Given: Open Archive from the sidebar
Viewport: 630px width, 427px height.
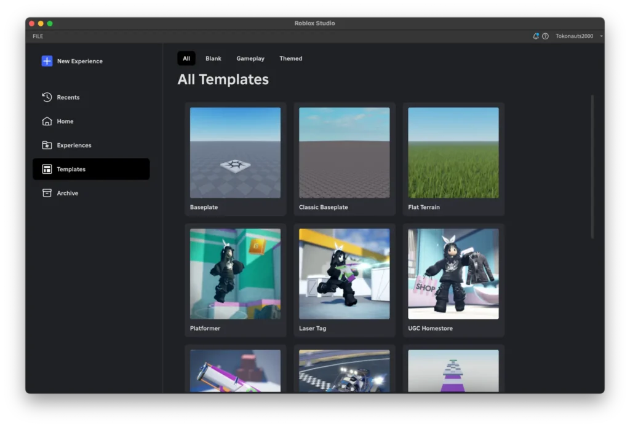Looking at the screenshot, I should tap(91, 193).
